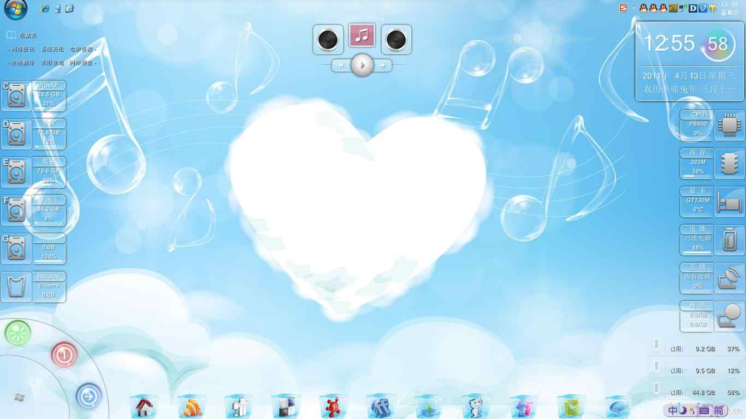The width and height of the screenshot is (746, 419).
Task: Click the G drive disk icon
Action: [16, 249]
